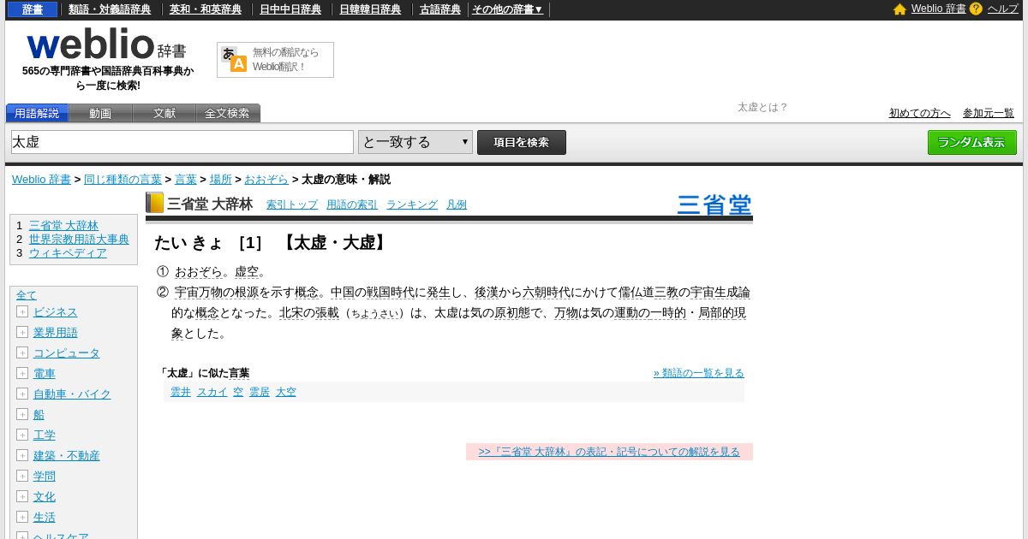Viewport: 1028px width, 539px height.
Task: Click the similar word 雲井
Action: (181, 392)
